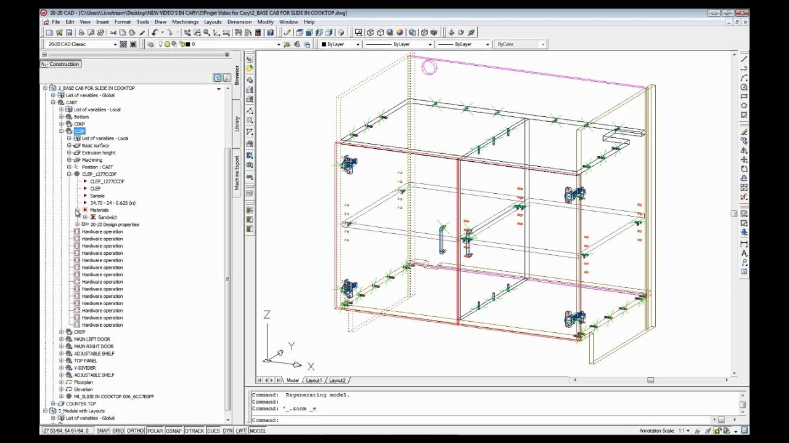
Task: Open the Library side tab
Action: (x=237, y=123)
